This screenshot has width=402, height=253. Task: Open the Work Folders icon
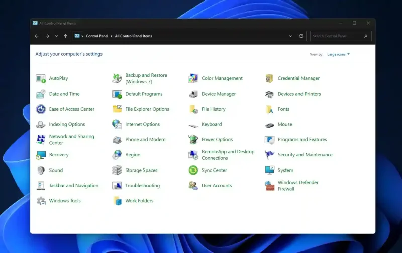pos(117,201)
